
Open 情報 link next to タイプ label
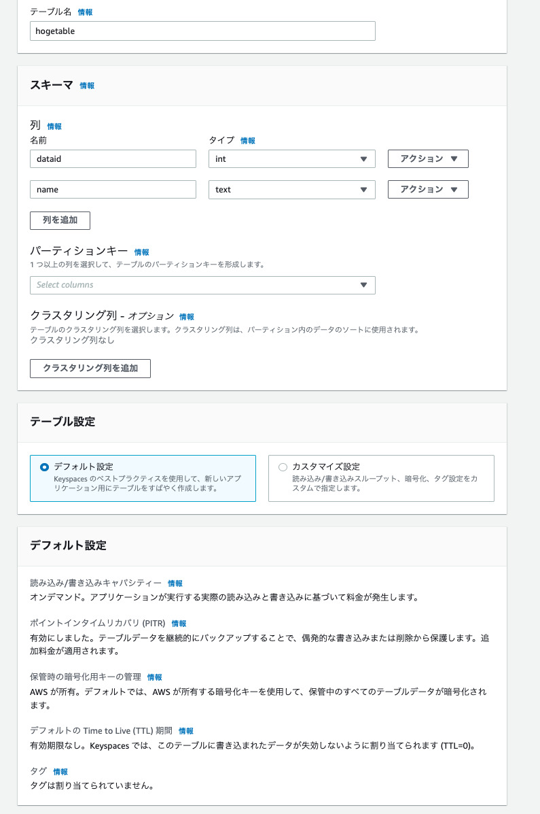(248, 141)
